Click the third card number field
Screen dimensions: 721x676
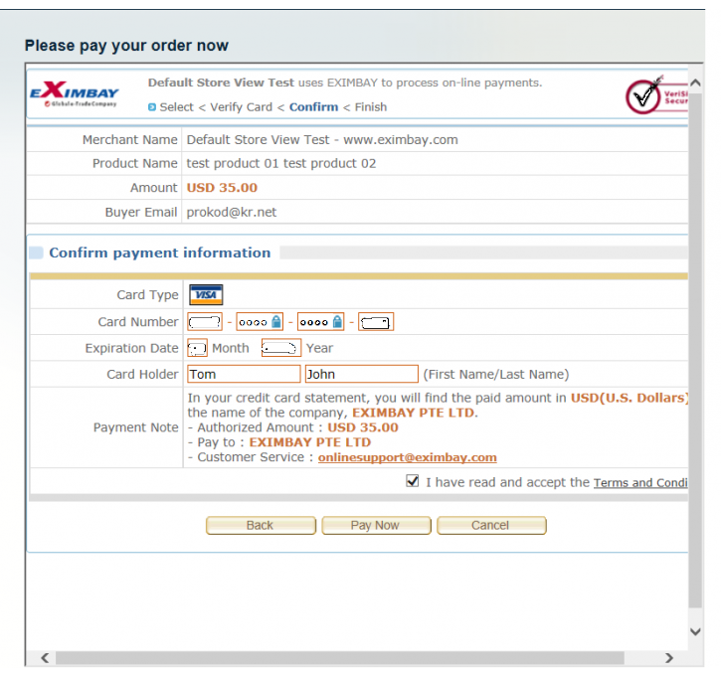tap(320, 322)
